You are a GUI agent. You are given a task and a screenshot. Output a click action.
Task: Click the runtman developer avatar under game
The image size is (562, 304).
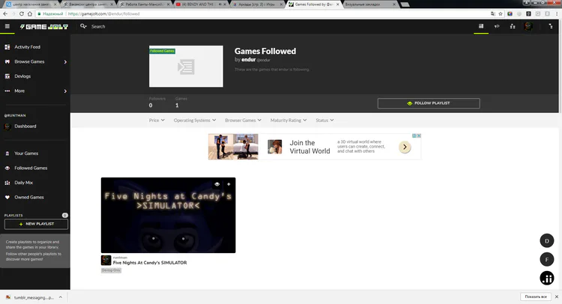pyautogui.click(x=106, y=261)
